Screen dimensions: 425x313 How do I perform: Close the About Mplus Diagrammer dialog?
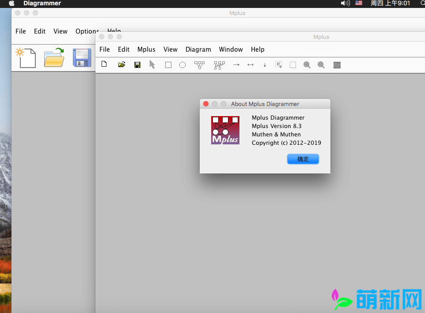click(x=206, y=104)
